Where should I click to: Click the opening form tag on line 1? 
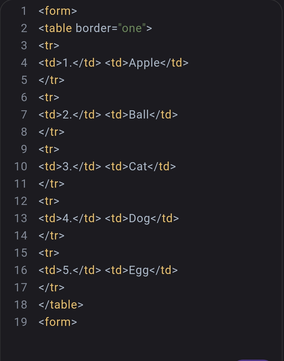(x=58, y=11)
